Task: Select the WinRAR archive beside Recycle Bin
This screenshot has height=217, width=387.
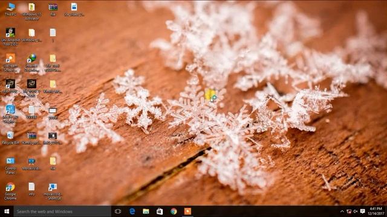Action: click(31, 138)
